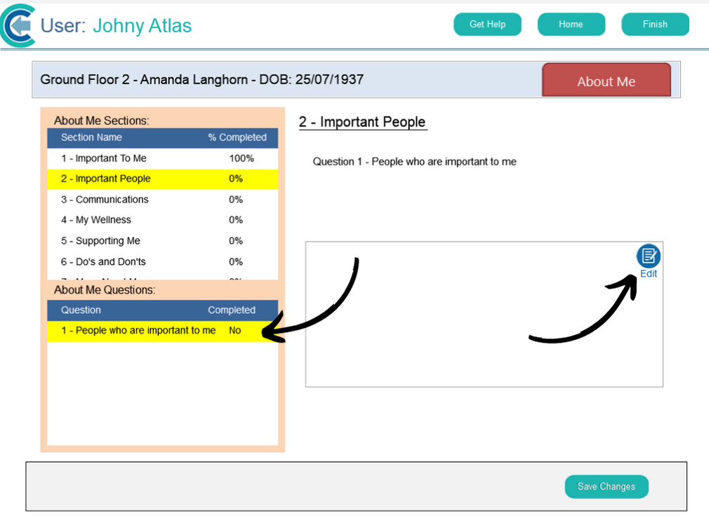Viewport: 709px width, 531px height.
Task: Click the Question column header
Action: (81, 310)
